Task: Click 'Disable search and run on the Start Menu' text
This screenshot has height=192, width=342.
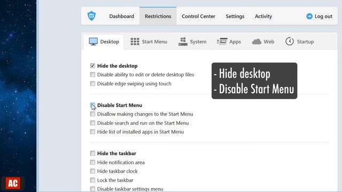Action: (x=143, y=123)
